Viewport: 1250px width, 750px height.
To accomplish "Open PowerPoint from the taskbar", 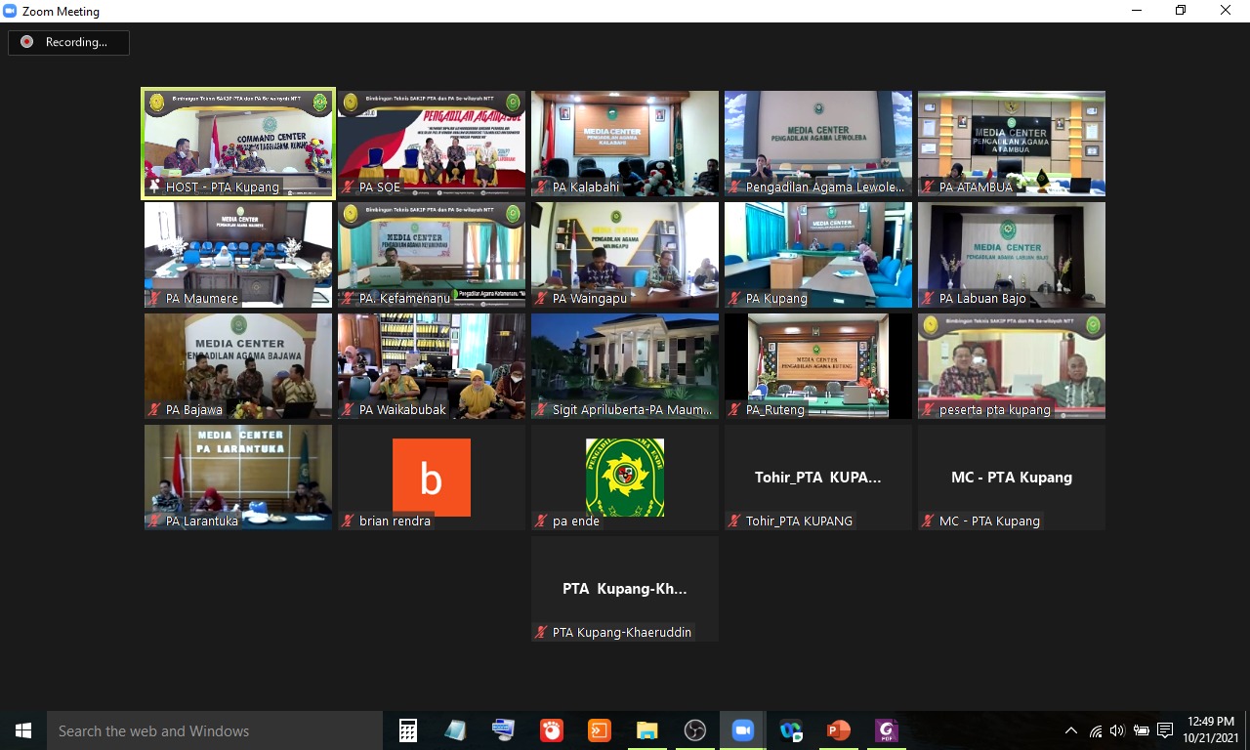I will pos(839,730).
